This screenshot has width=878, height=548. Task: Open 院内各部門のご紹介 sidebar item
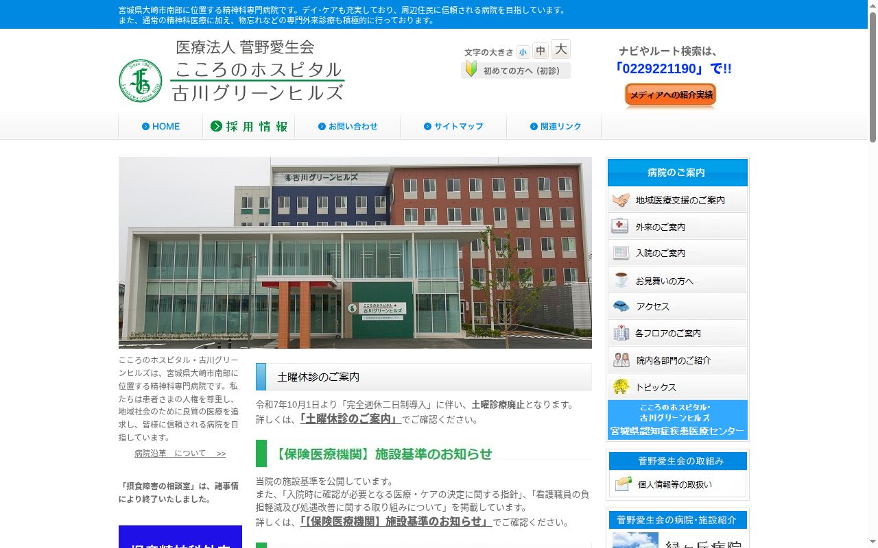coord(678,360)
